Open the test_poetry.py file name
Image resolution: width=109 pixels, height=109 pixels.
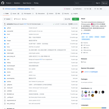point(11,103)
